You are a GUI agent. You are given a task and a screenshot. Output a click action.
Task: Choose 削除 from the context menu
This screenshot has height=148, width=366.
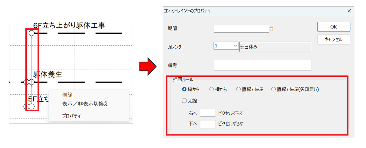(x=67, y=95)
